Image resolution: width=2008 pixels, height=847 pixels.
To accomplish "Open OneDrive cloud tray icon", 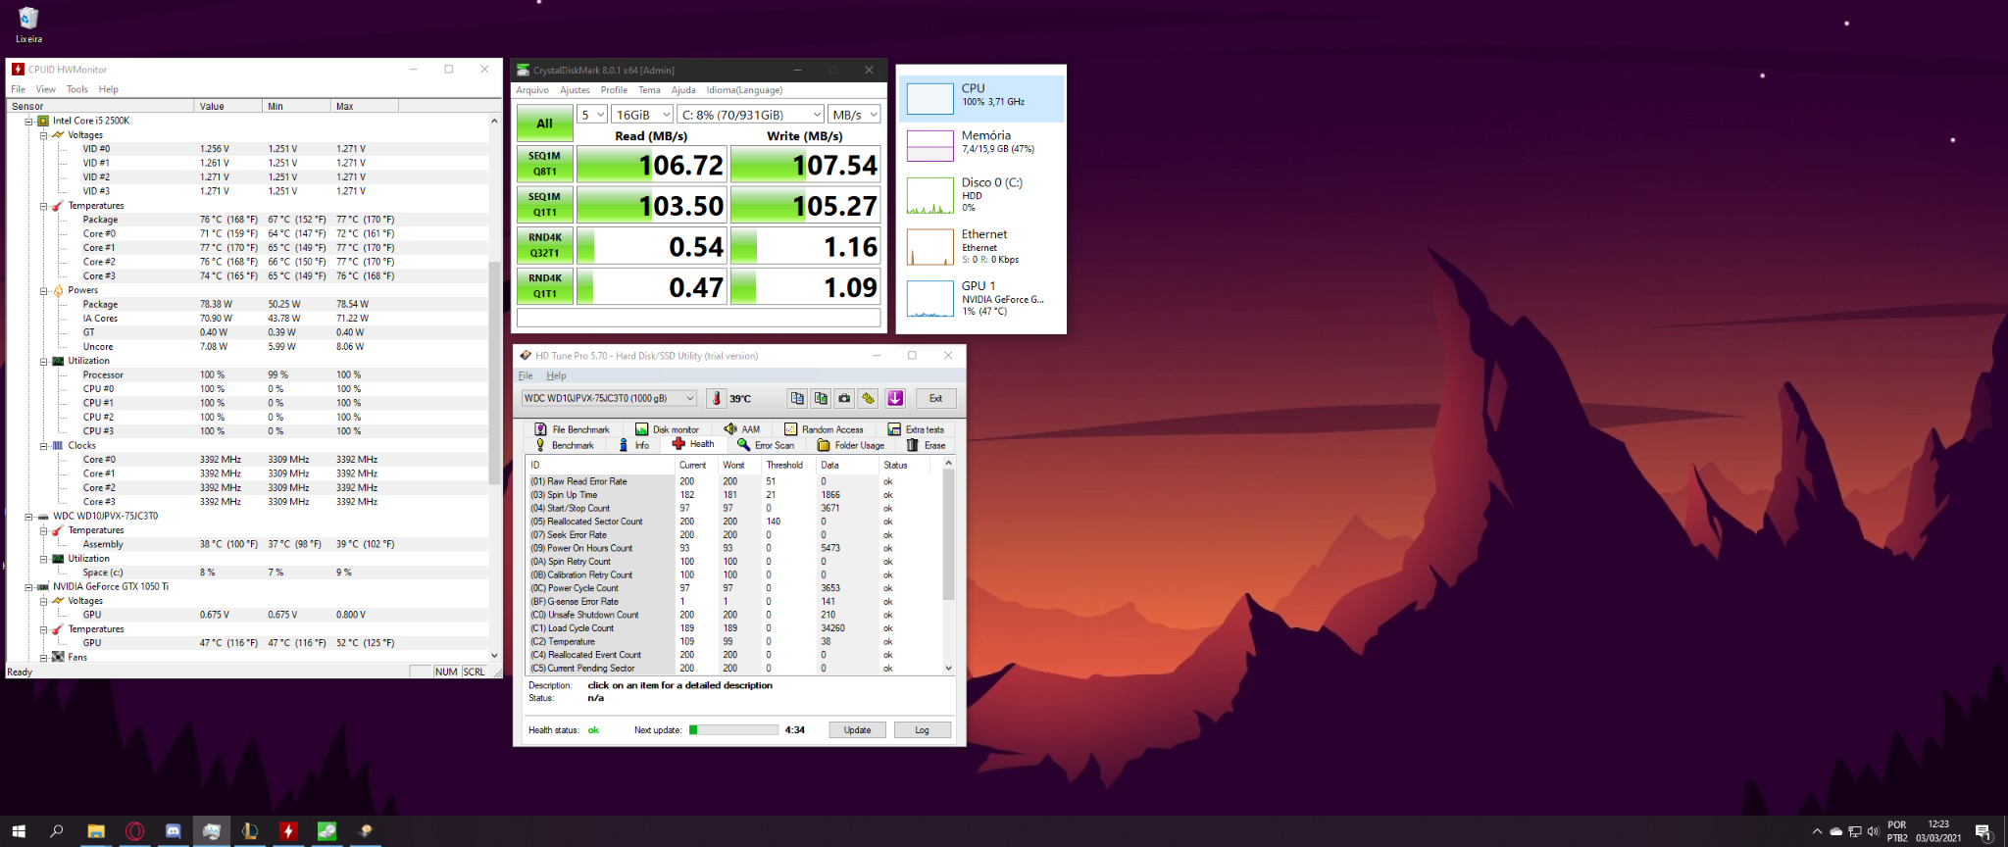I will coord(1835,831).
